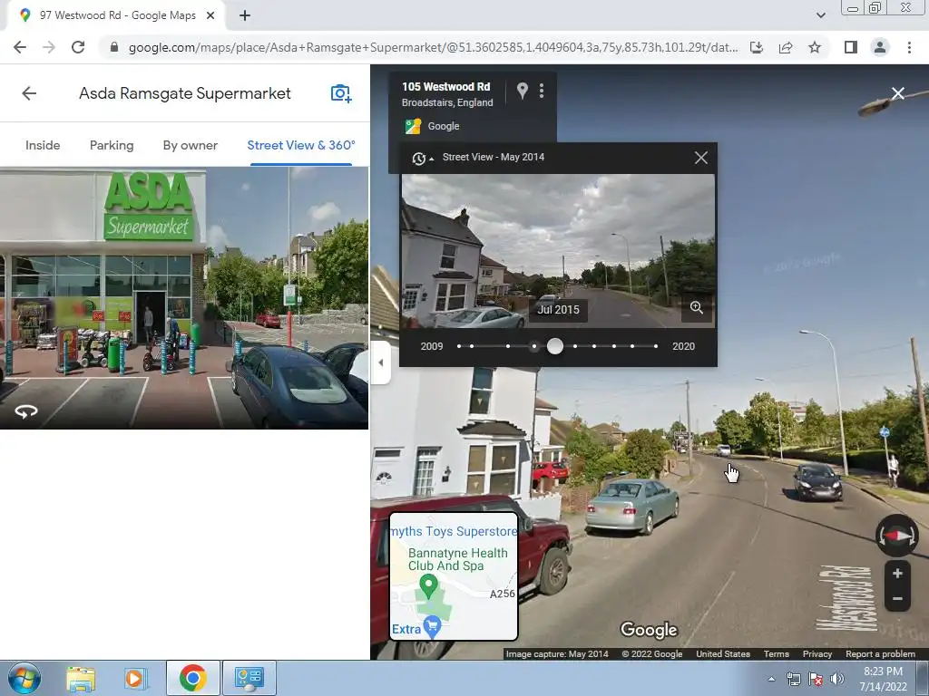Screen dimensions: 929x696
Task: Click the 360° rotate icon on Asda photo
Action: (x=26, y=411)
